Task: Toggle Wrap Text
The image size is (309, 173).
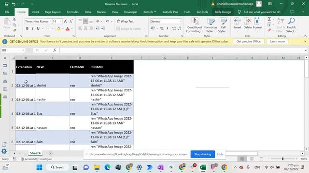Action: click(125, 21)
